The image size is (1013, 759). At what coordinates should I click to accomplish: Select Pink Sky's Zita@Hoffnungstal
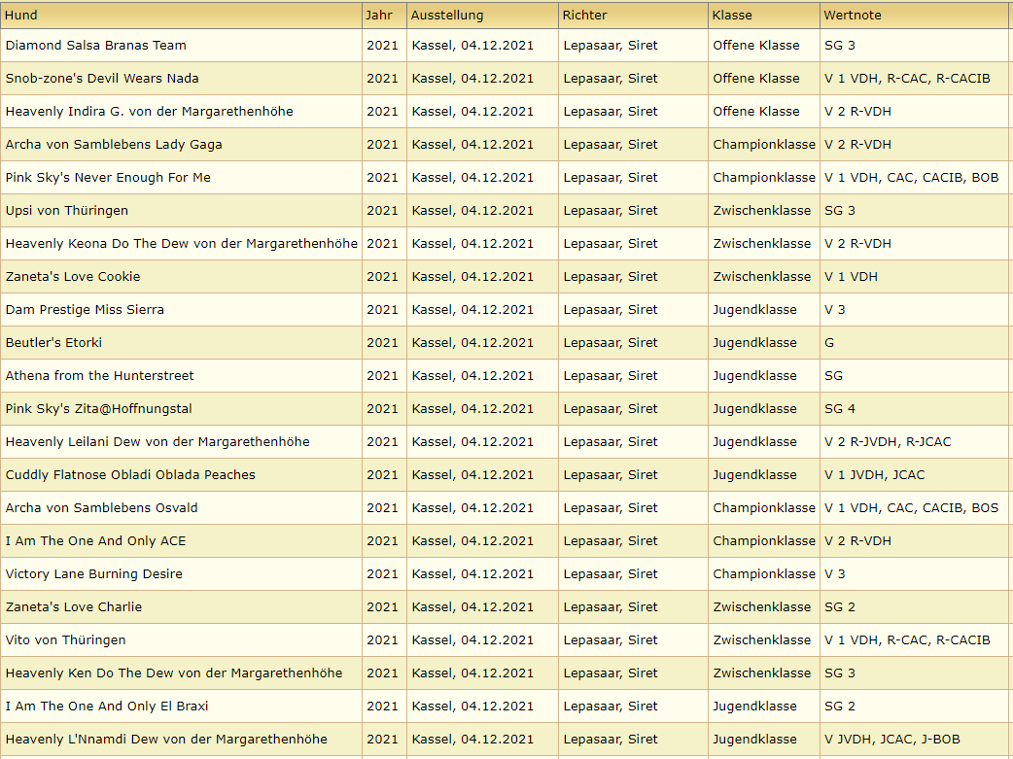[99, 408]
